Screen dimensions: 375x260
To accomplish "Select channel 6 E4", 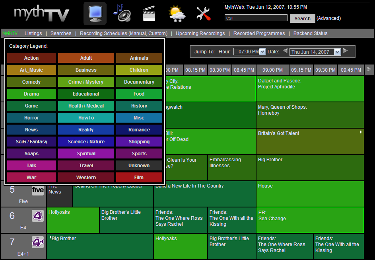I will point(23,220).
